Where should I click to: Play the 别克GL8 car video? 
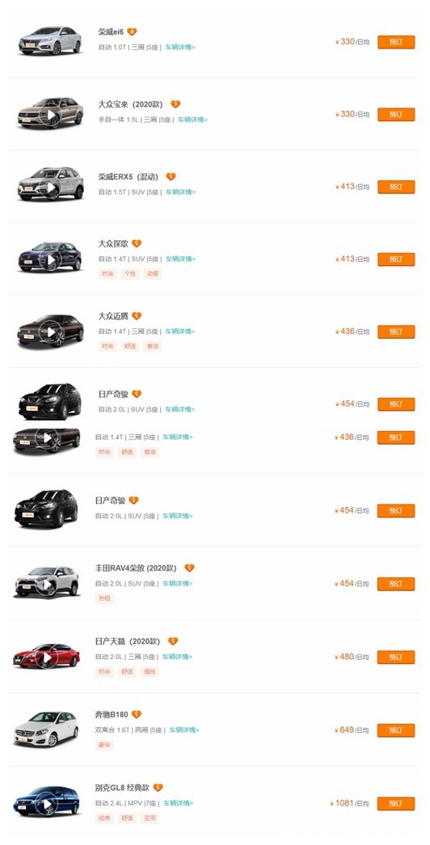coord(48,805)
